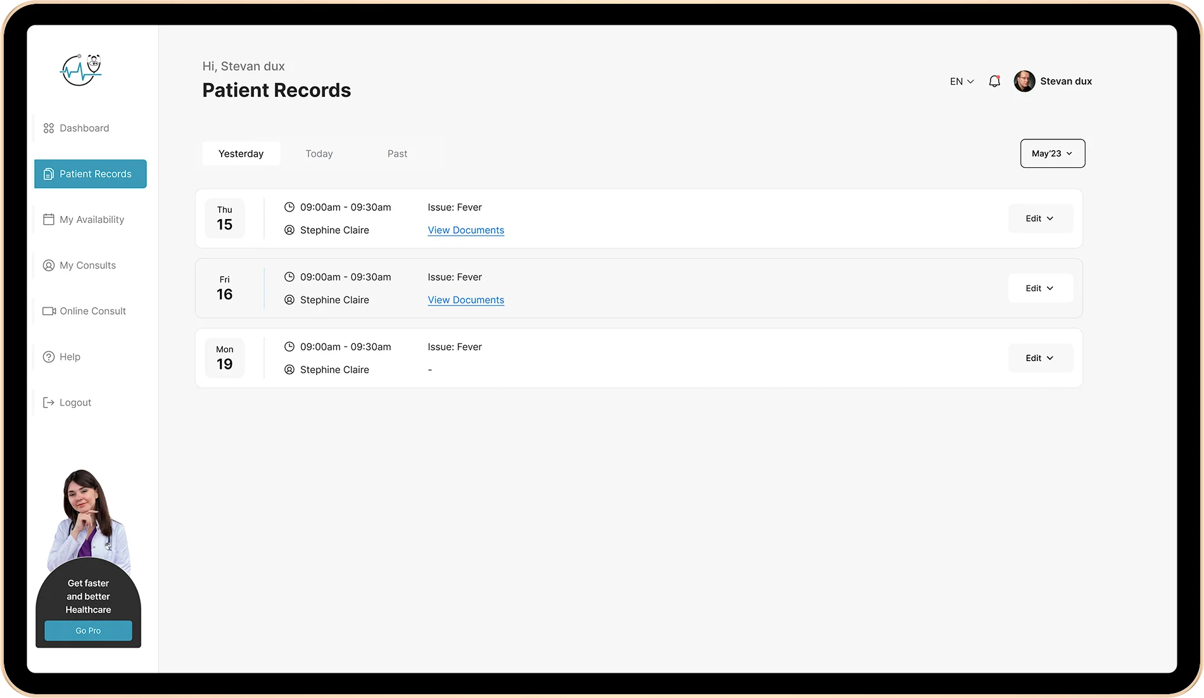Click the Help question mark icon
Image resolution: width=1204 pixels, height=698 pixels.
pos(48,357)
